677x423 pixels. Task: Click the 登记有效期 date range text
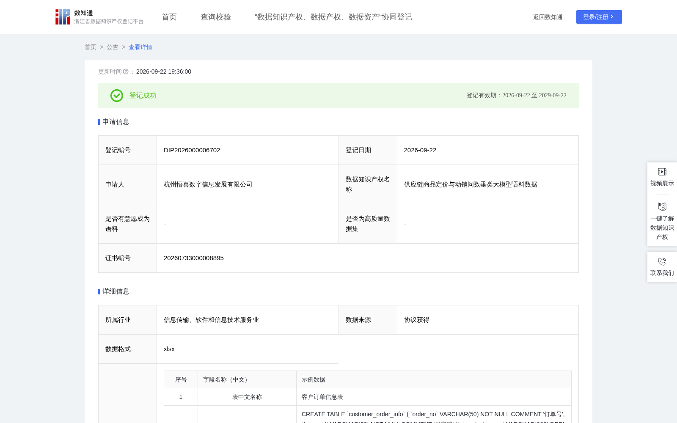(x=517, y=96)
